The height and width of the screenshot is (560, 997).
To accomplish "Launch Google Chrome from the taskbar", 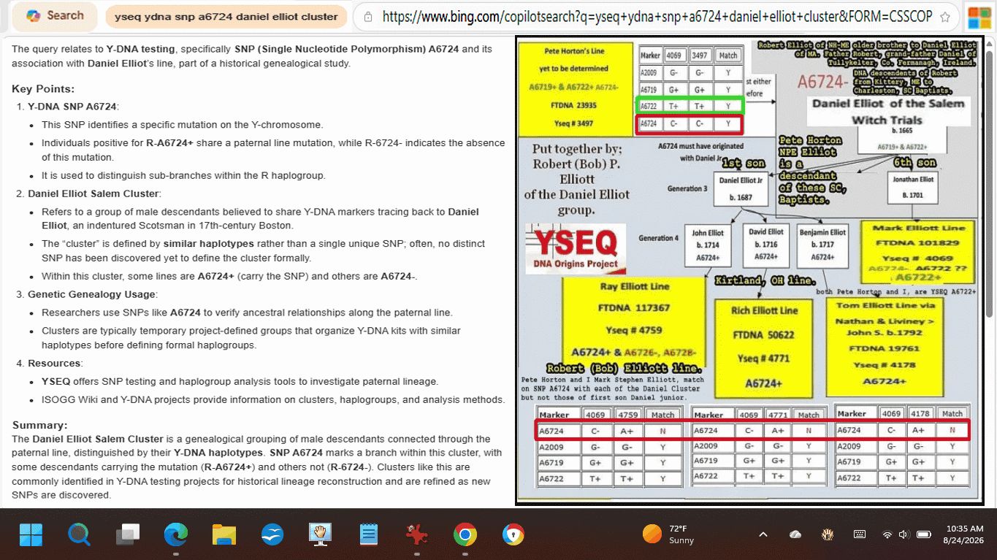I will [465, 535].
